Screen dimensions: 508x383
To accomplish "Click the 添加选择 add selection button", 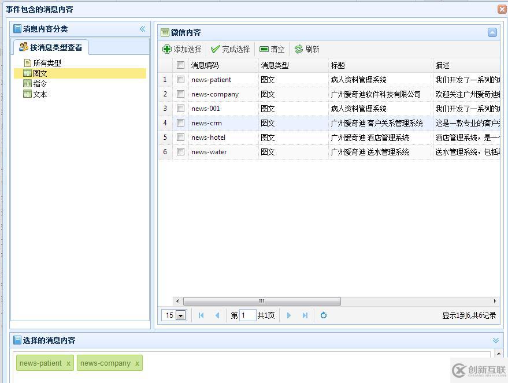I will point(181,49).
